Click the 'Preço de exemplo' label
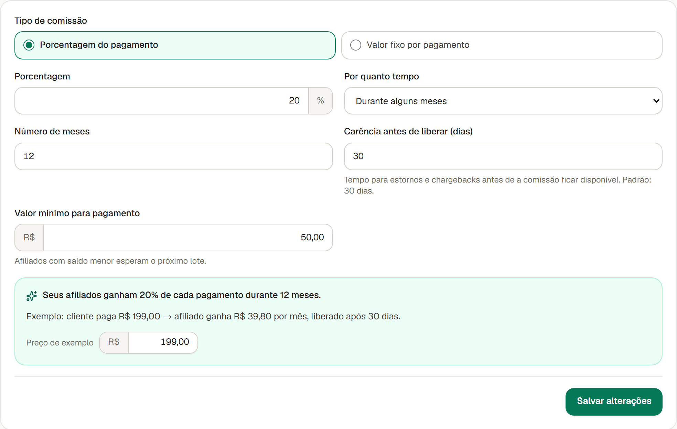Screen dimensions: 677x429 pyautogui.click(x=60, y=343)
